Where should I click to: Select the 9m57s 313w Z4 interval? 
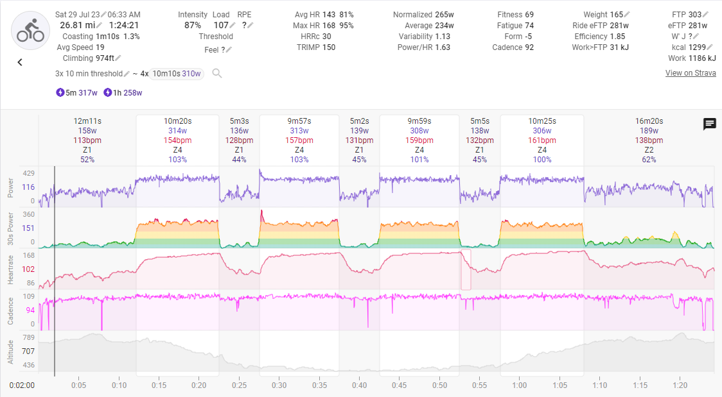299,140
